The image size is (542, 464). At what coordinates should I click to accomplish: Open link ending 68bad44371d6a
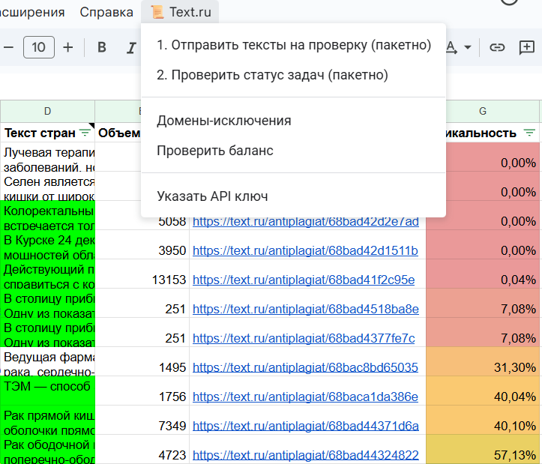pos(306,426)
